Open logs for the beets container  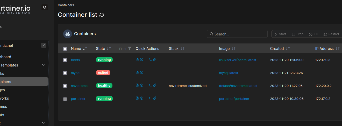pos(137,59)
